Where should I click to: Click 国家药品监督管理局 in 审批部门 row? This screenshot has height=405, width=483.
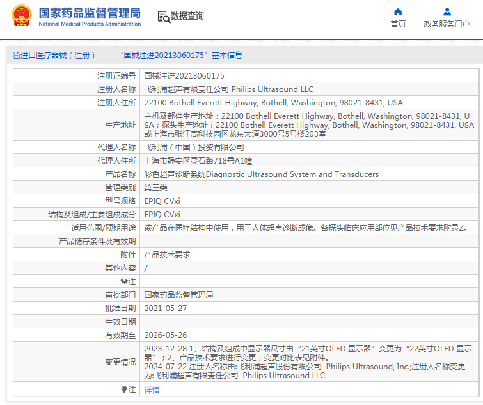[x=178, y=295]
